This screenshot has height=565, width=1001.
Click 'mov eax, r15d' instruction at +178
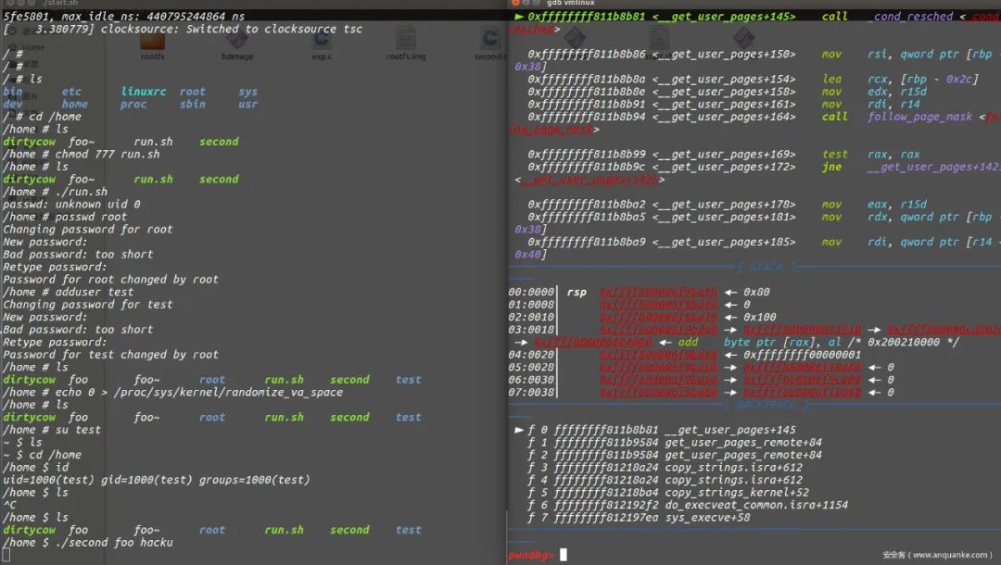click(728, 205)
